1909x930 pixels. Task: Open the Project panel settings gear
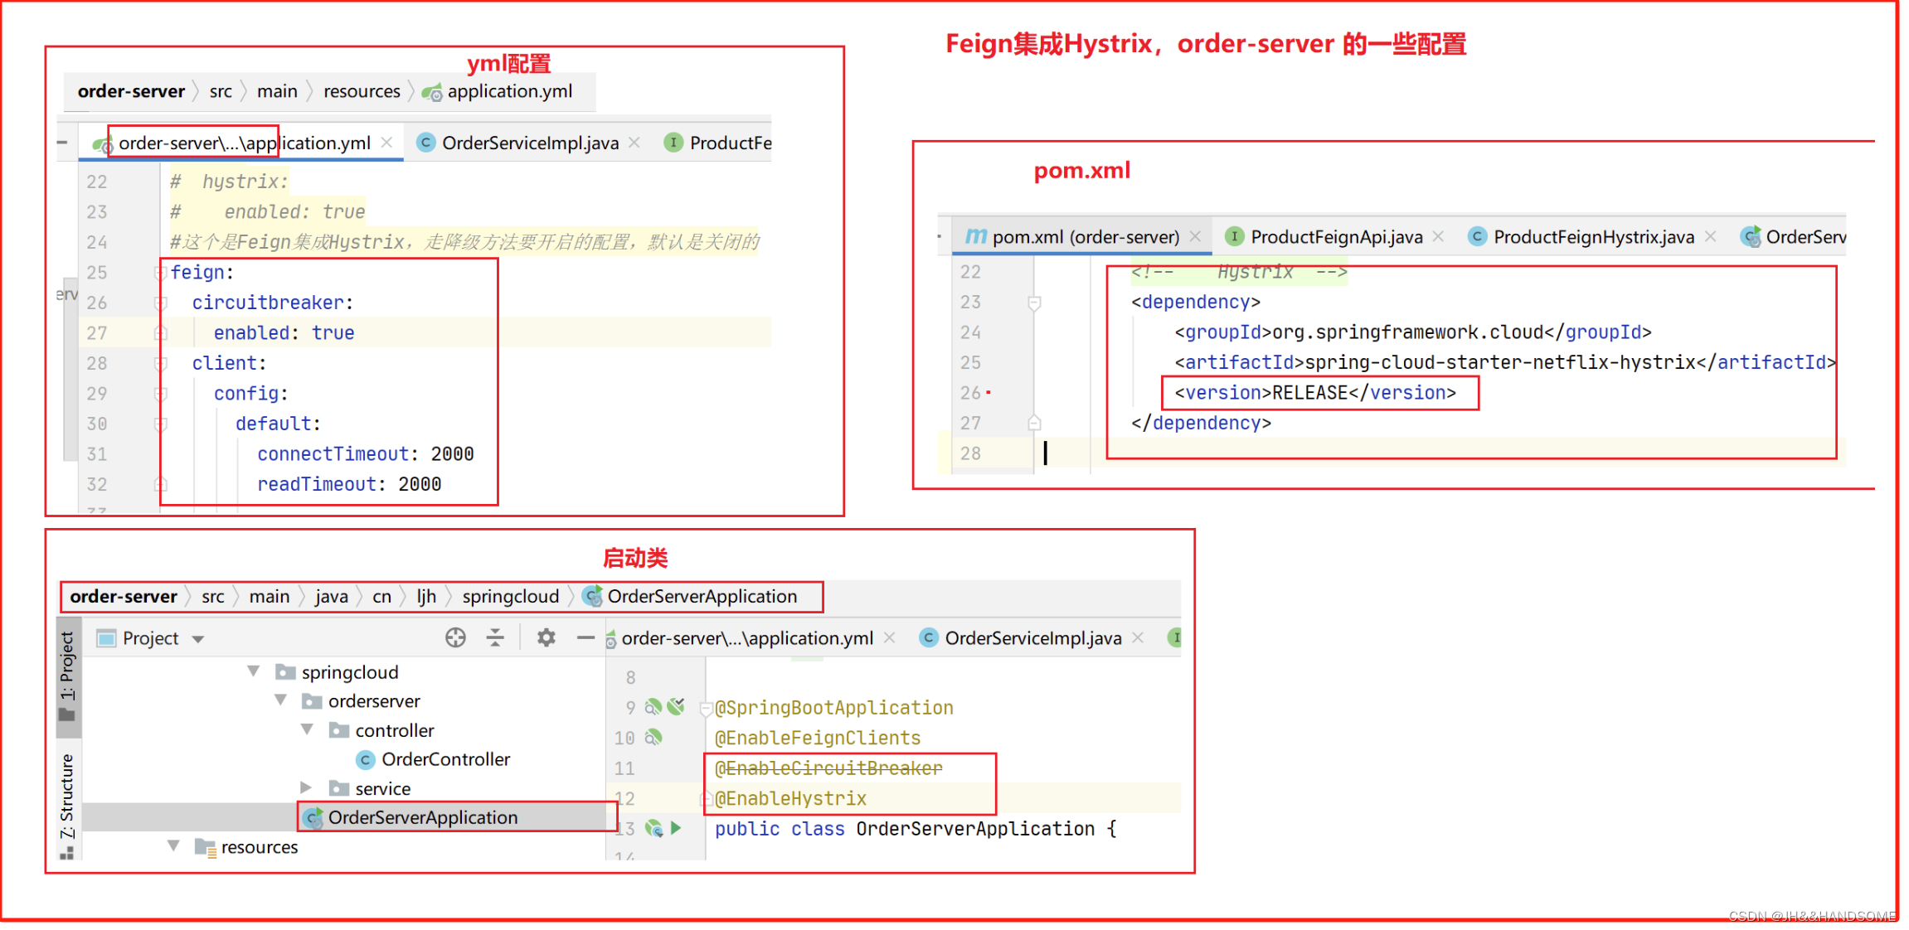[x=546, y=637]
